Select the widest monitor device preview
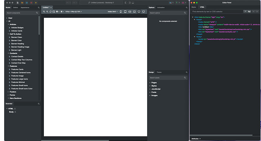 [143, 12]
